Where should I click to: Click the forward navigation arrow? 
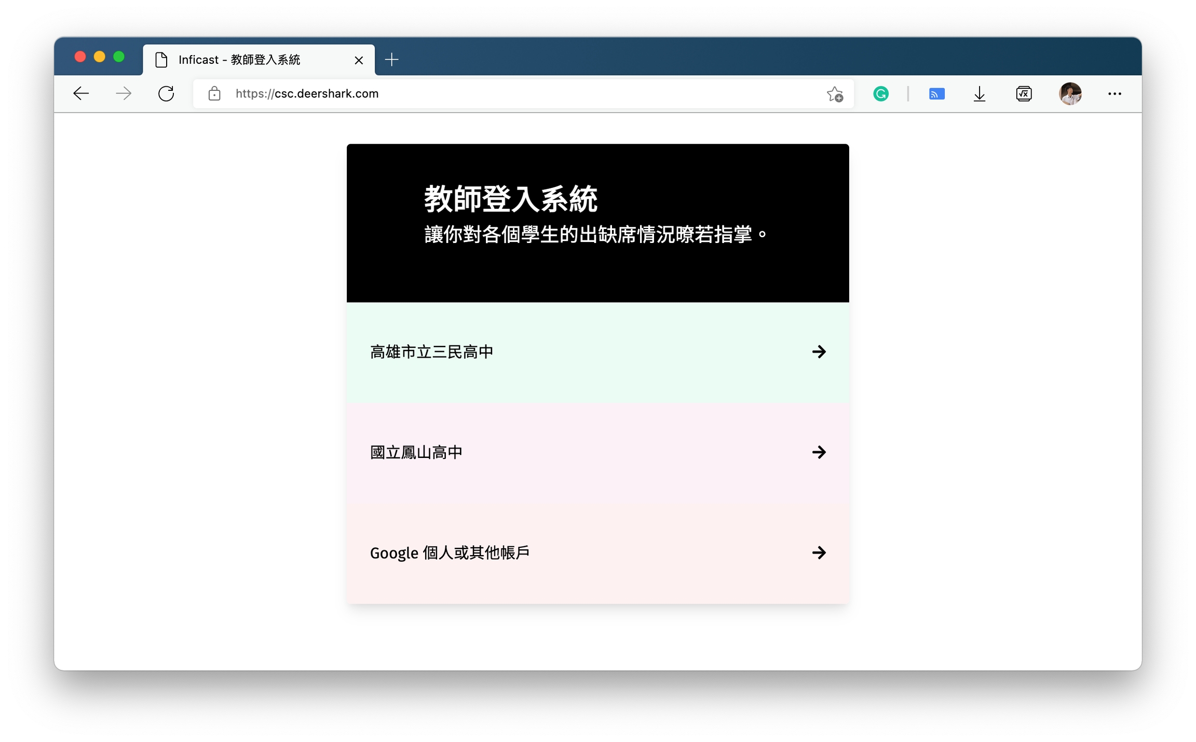124,93
